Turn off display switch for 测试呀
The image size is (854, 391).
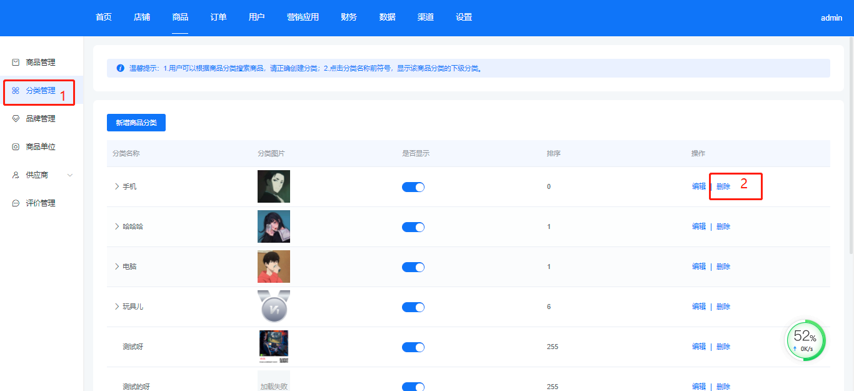[x=413, y=347]
